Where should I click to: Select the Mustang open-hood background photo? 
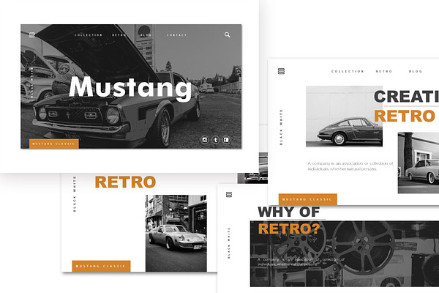[x=131, y=86]
